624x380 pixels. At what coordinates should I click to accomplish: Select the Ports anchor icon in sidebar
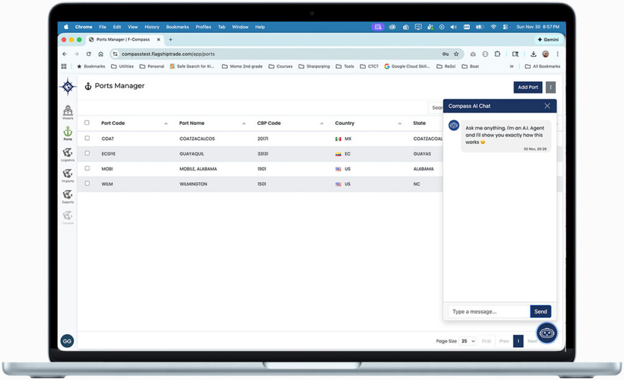68,132
